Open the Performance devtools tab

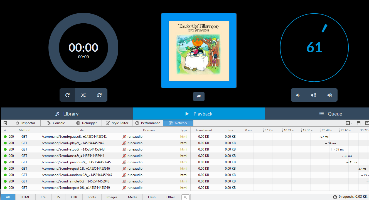click(148, 123)
